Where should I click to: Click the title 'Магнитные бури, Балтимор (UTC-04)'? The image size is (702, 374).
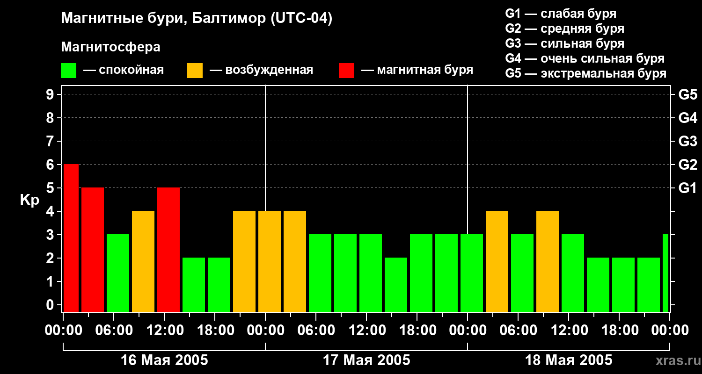click(x=197, y=19)
